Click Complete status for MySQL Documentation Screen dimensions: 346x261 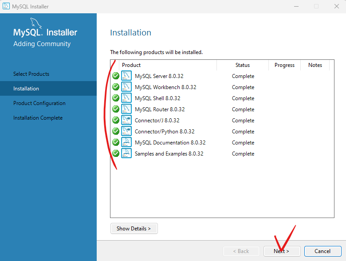[243, 142]
